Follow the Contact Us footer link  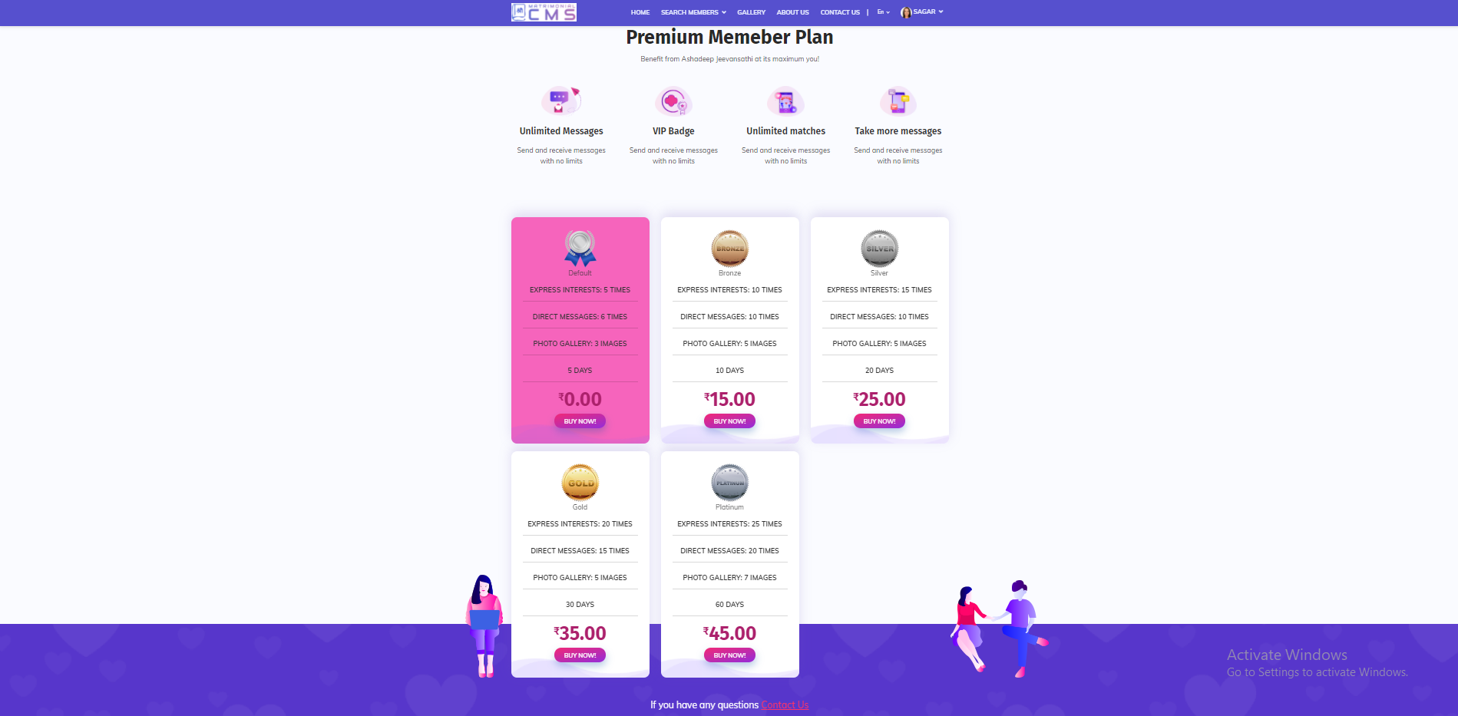point(785,705)
